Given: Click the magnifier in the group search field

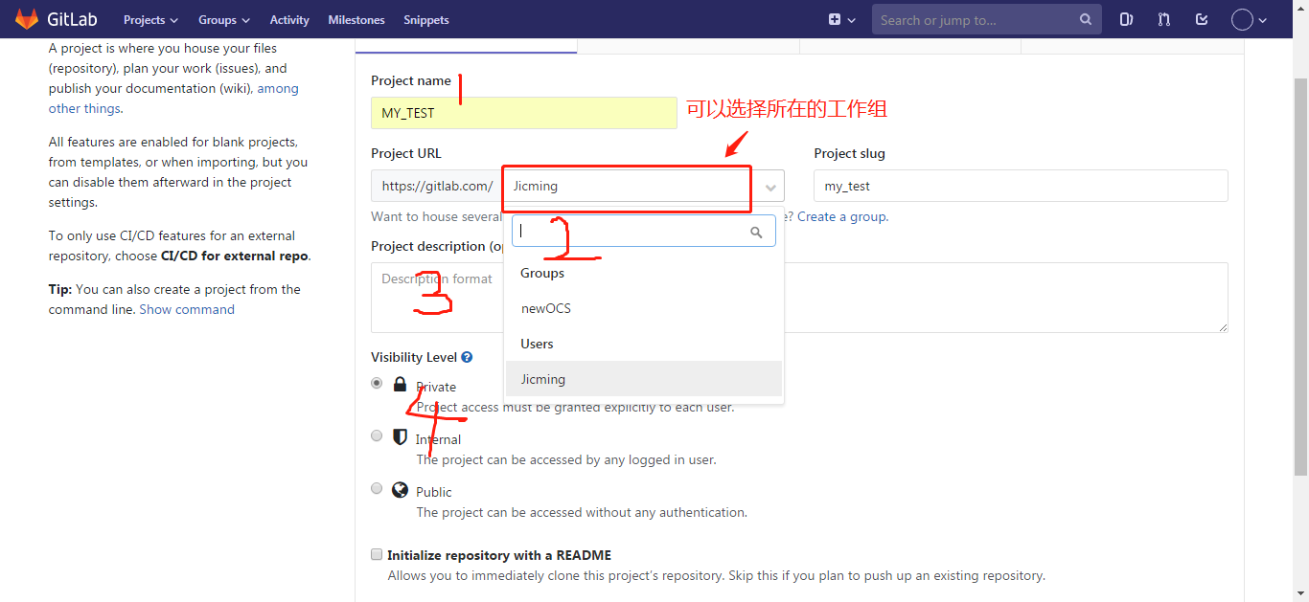Looking at the screenshot, I should click(x=757, y=231).
